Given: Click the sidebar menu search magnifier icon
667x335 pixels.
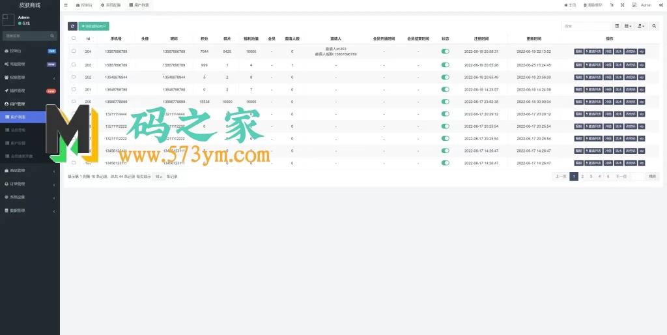Looking at the screenshot, I should (x=52, y=36).
